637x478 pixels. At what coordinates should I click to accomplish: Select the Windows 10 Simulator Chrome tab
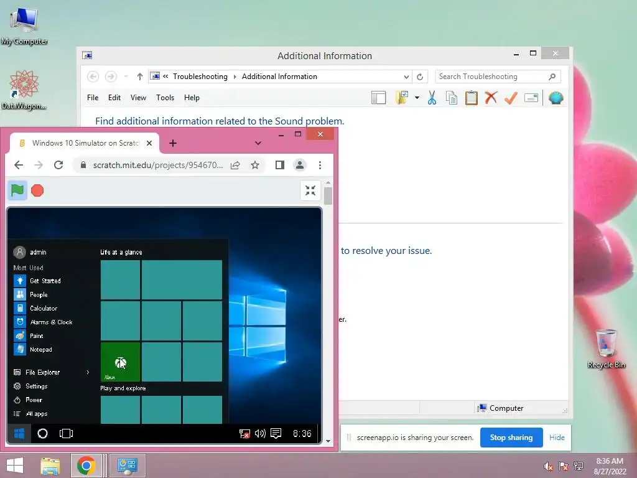tap(85, 143)
